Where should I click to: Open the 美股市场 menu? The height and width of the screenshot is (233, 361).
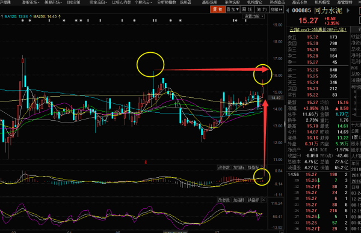click(x=53, y=2)
